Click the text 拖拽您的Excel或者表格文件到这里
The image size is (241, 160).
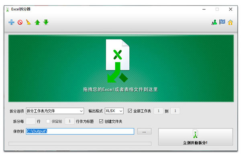[x=120, y=90]
